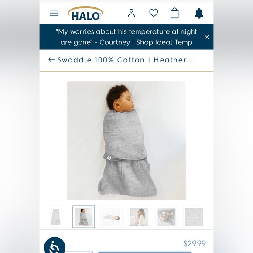Go back using the left arrow

tap(51, 59)
